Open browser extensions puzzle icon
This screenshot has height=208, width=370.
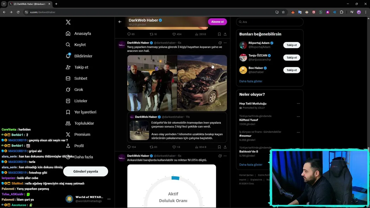[x=342, y=12]
